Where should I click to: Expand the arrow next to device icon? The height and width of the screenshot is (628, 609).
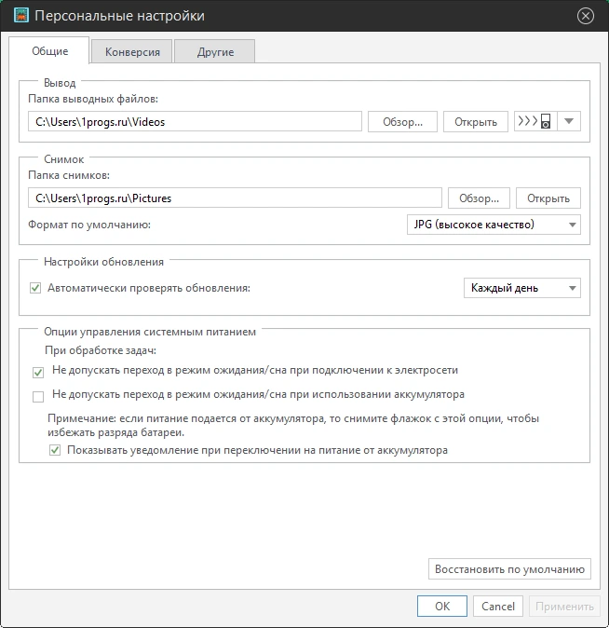(569, 121)
